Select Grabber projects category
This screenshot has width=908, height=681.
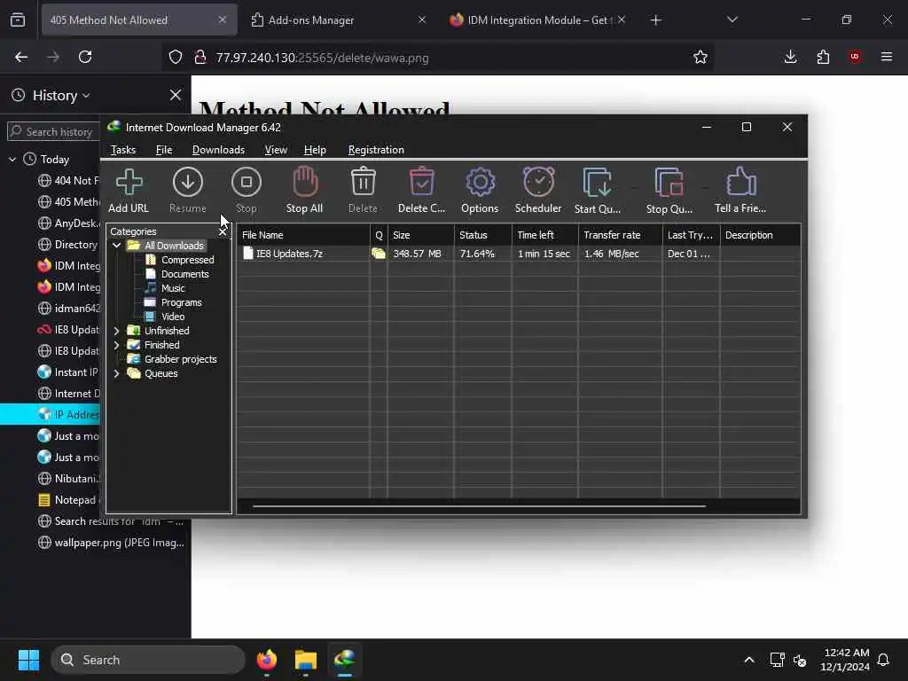180,359
